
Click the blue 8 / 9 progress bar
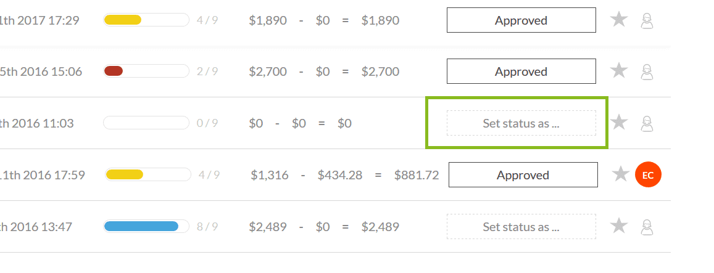coord(146,227)
